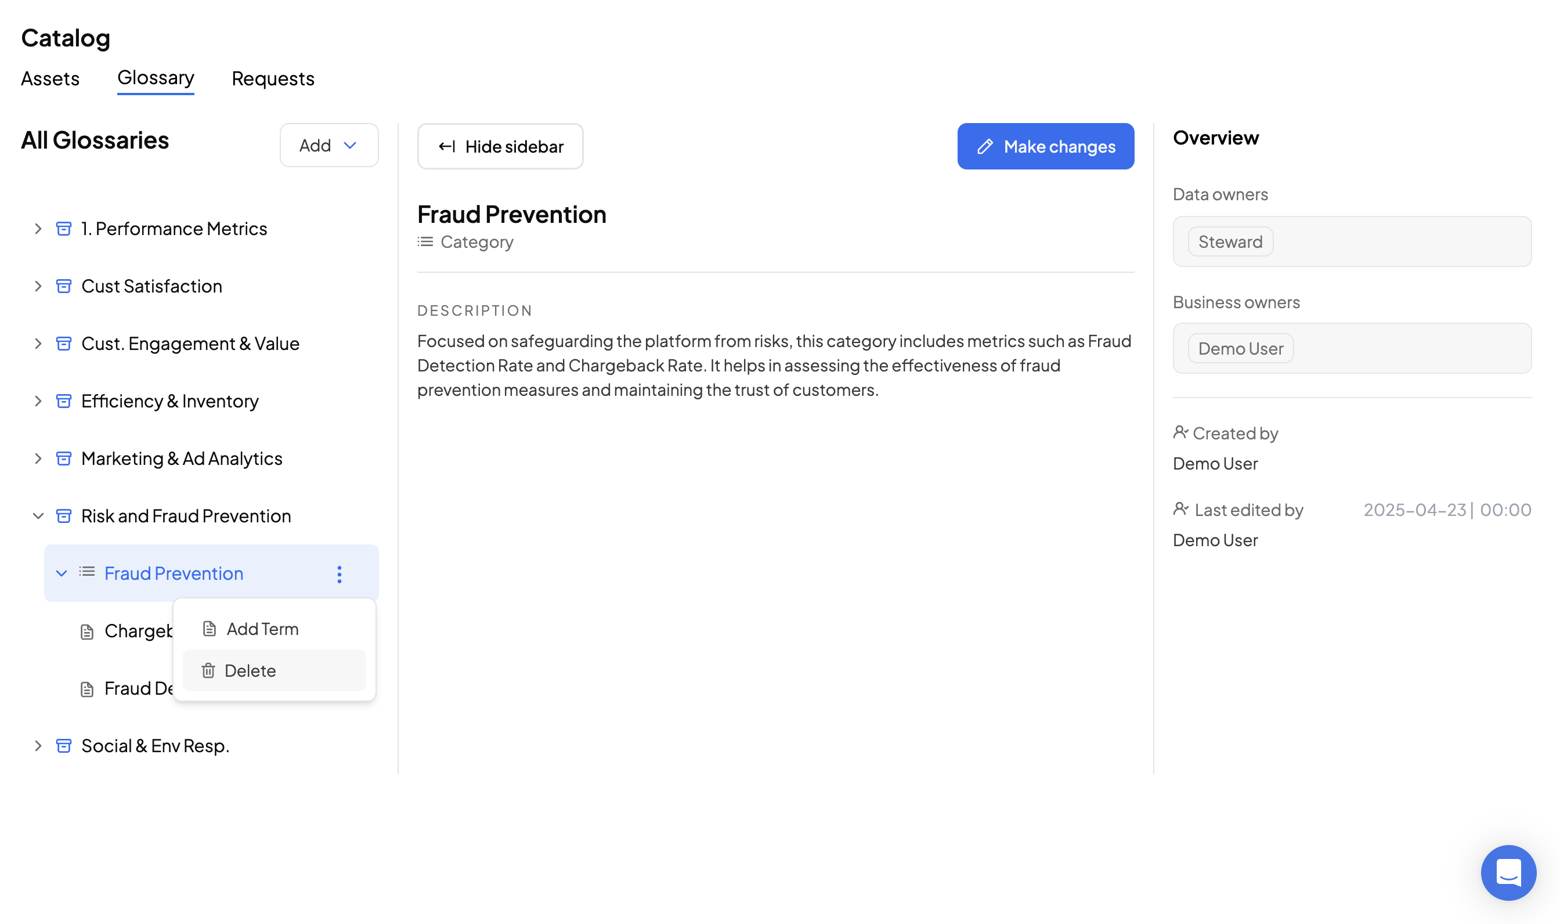
Task: Click the Hide sidebar button
Action: coord(500,146)
